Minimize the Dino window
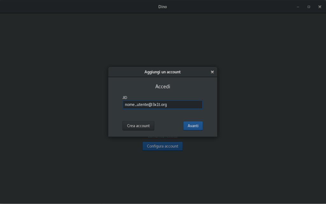326x204 pixels. 298,7
